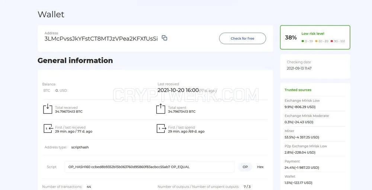Click the First/last spend arrow icon
The height and width of the screenshot is (190, 372).
[x=161, y=128]
